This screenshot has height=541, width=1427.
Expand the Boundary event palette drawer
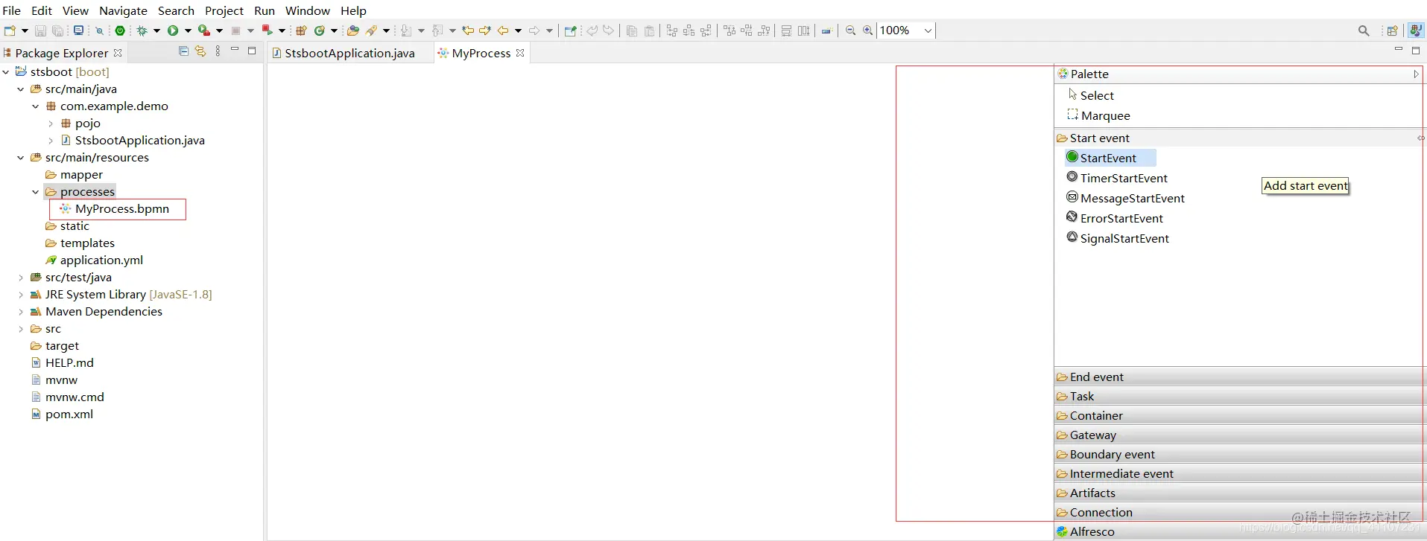pos(1238,454)
